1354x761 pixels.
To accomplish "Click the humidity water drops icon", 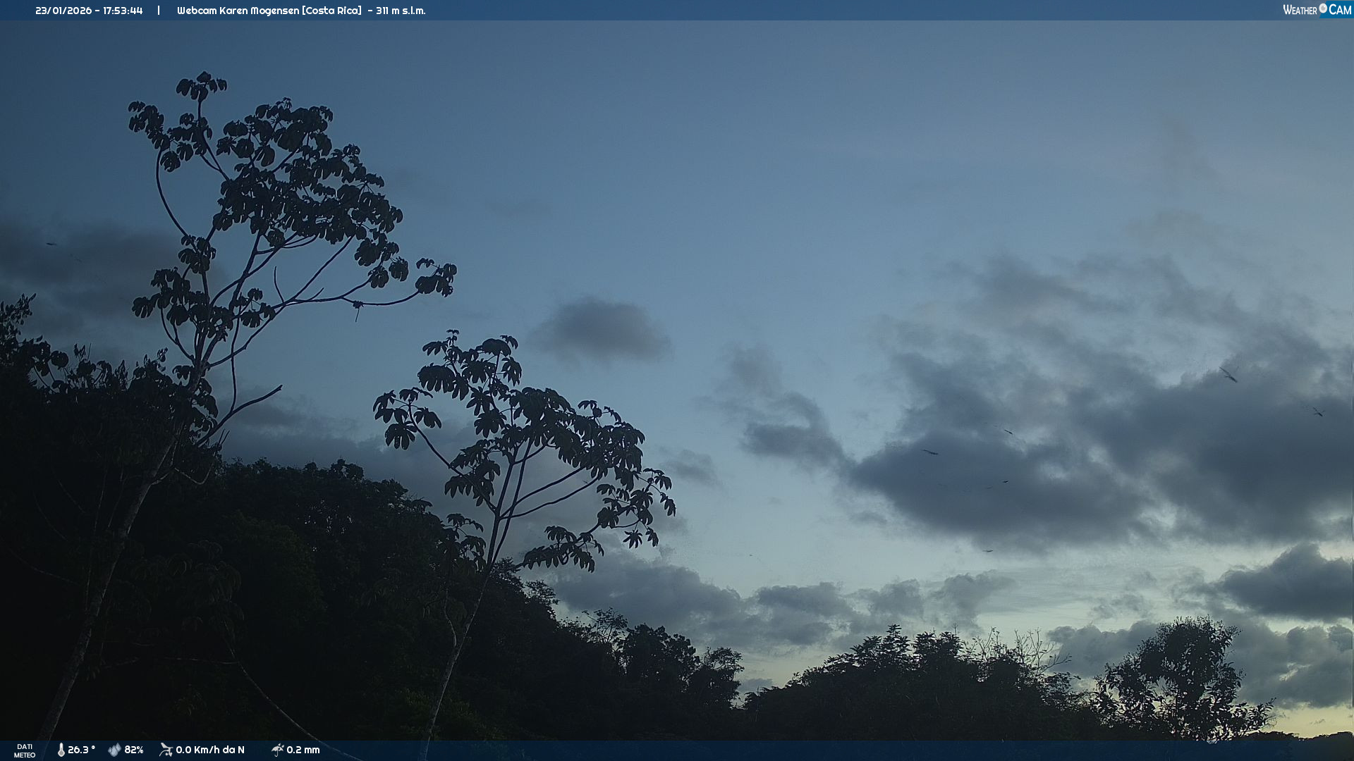I will [x=114, y=750].
